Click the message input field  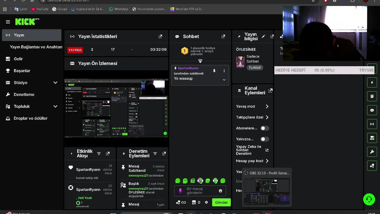click(x=200, y=191)
